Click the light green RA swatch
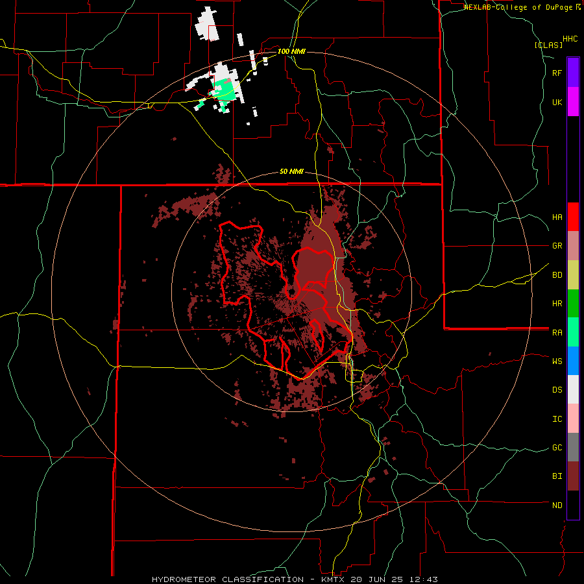The image size is (584, 584). (x=573, y=332)
